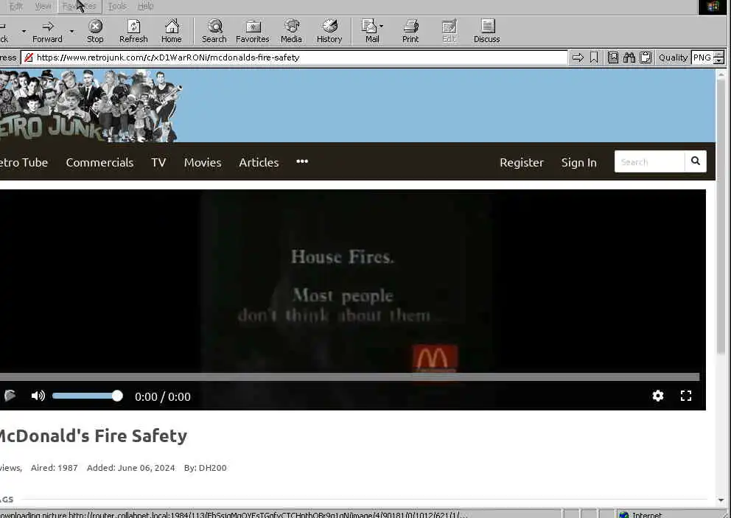
Task: Open video settings gear
Action: (x=658, y=396)
